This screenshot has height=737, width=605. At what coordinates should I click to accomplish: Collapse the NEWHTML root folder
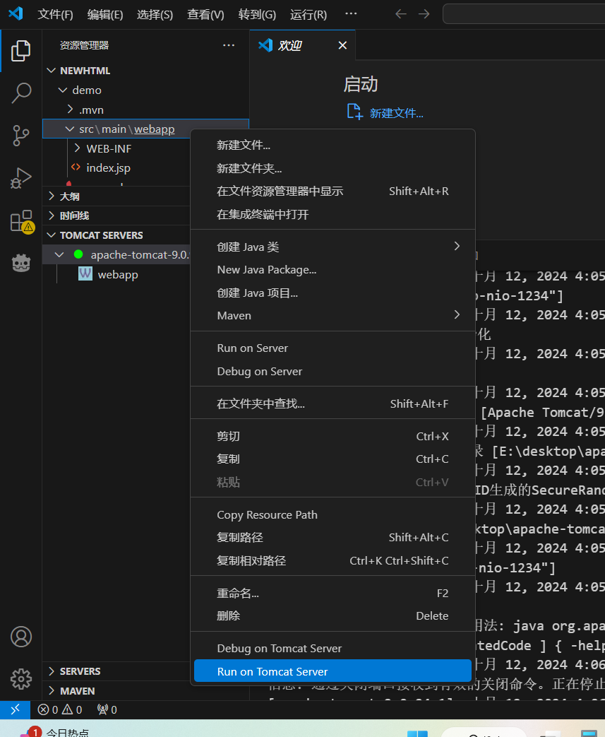(52, 71)
